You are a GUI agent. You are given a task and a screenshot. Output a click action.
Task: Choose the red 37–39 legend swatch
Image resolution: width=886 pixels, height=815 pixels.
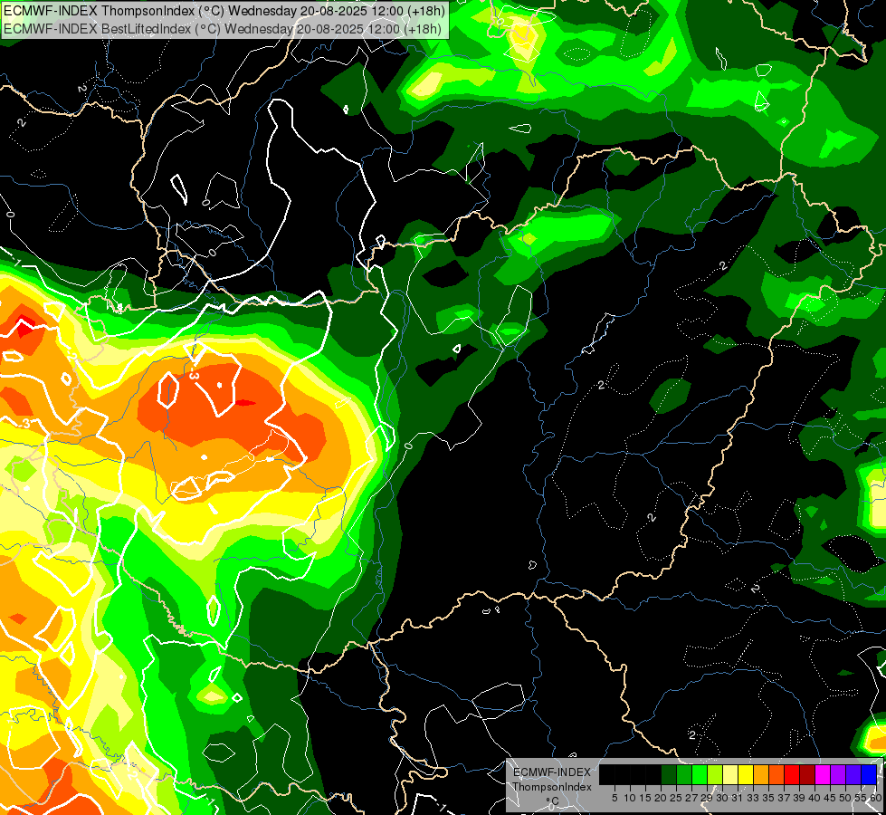tap(792, 774)
